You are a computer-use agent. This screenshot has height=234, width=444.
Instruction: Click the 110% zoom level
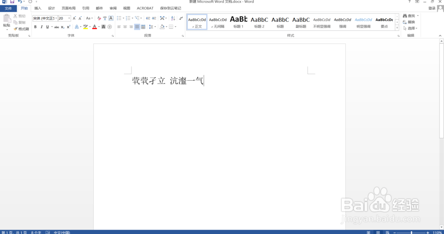[437, 233]
